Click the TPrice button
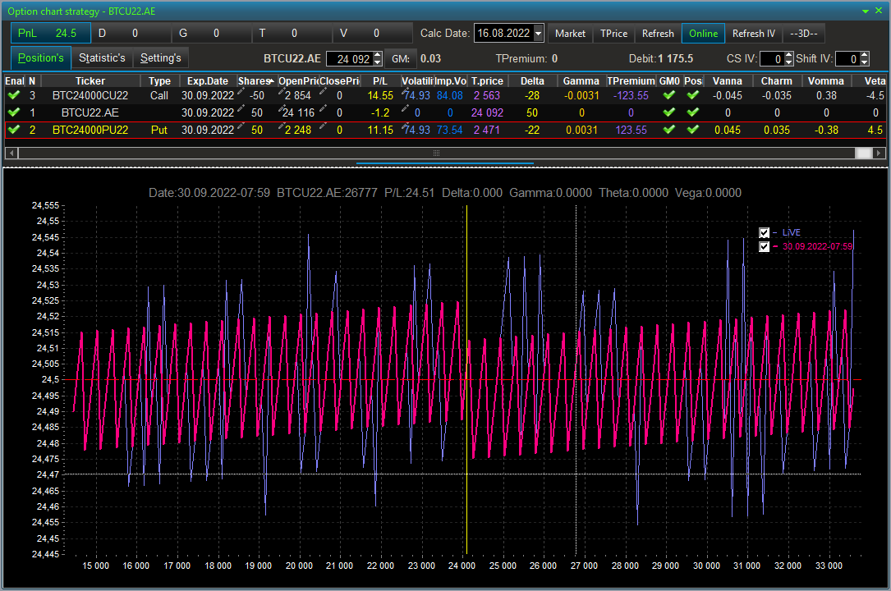Image resolution: width=891 pixels, height=591 pixels. coord(613,34)
